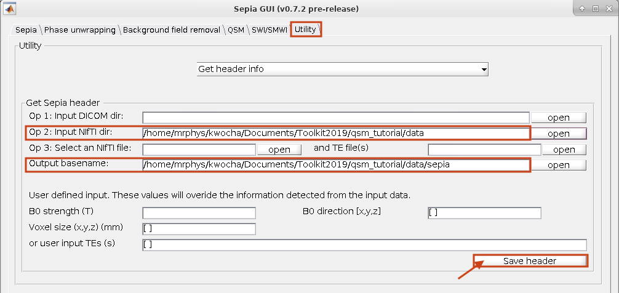Click the Save header button
Viewport: 619px width, 293px height.
point(530,261)
